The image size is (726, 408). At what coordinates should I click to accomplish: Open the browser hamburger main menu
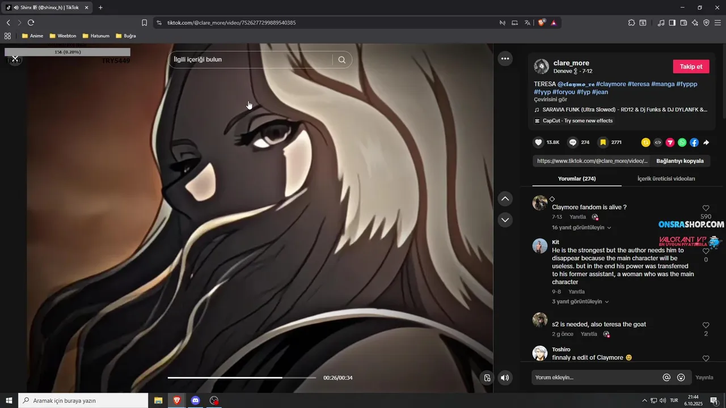(x=717, y=23)
